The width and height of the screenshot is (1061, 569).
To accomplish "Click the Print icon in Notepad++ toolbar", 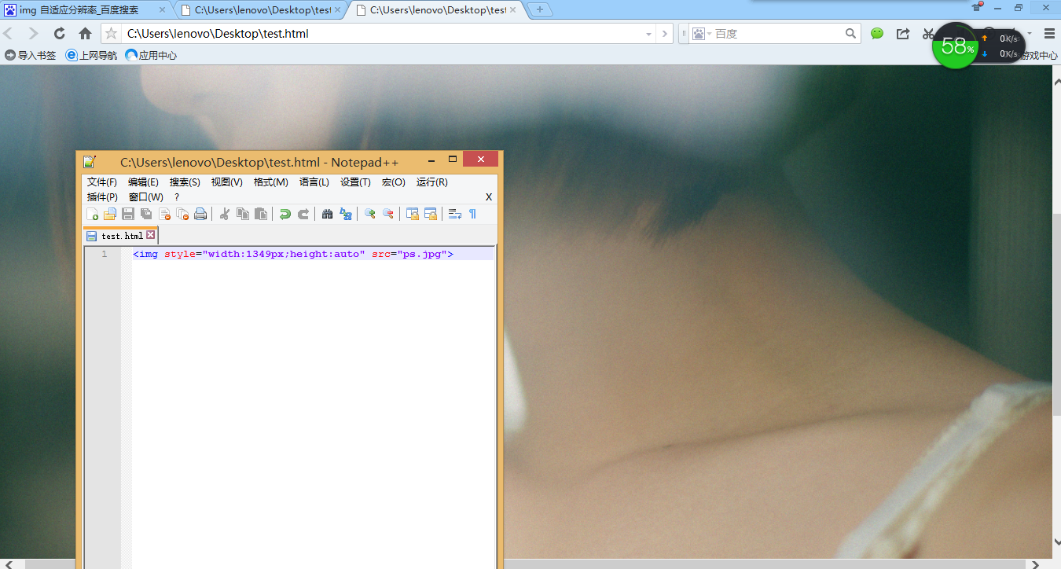I will (200, 214).
